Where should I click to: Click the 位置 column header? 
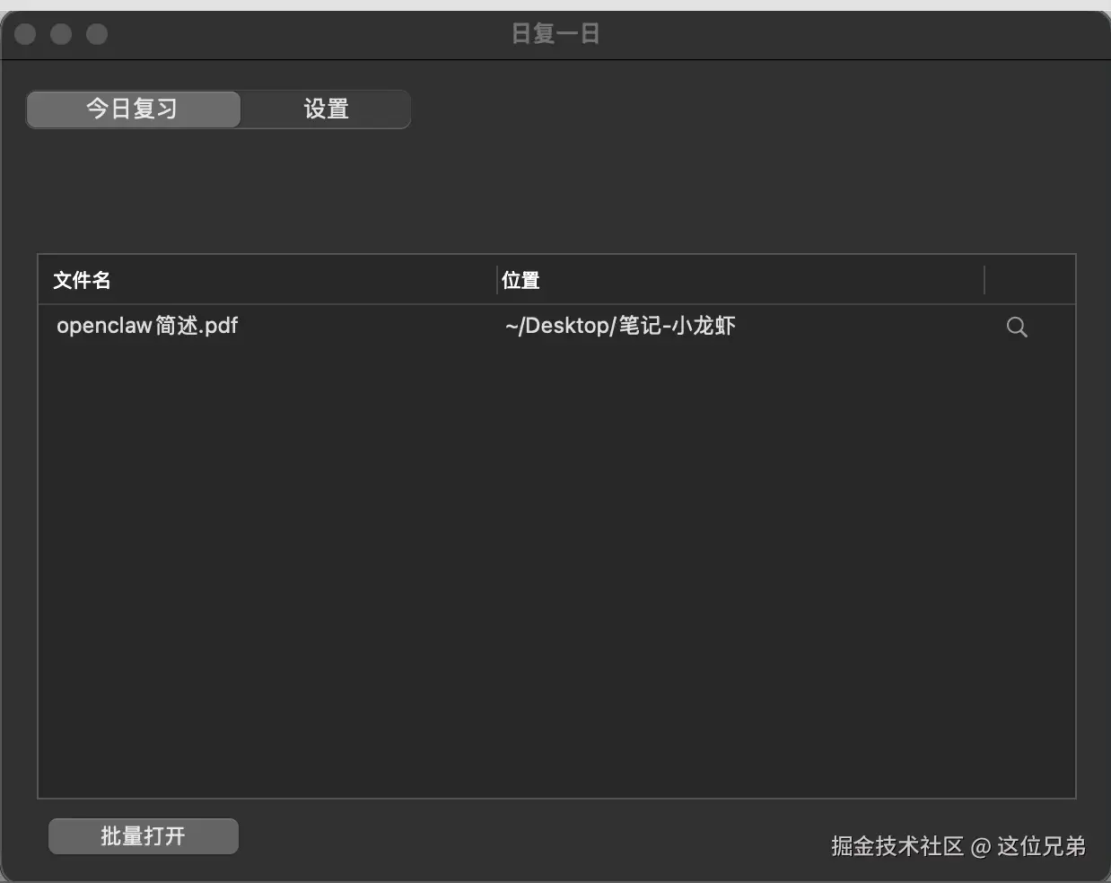pyautogui.click(x=521, y=279)
